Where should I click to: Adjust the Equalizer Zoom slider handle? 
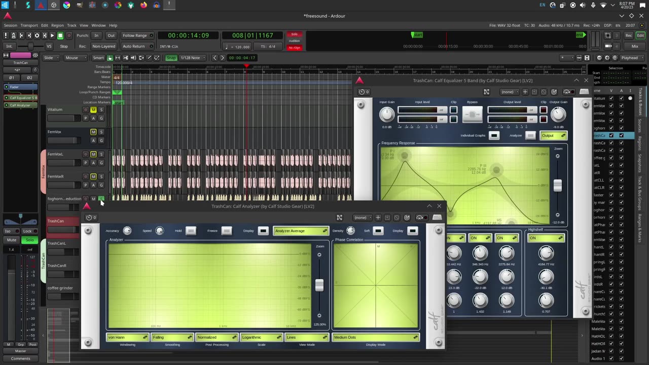[x=557, y=185]
